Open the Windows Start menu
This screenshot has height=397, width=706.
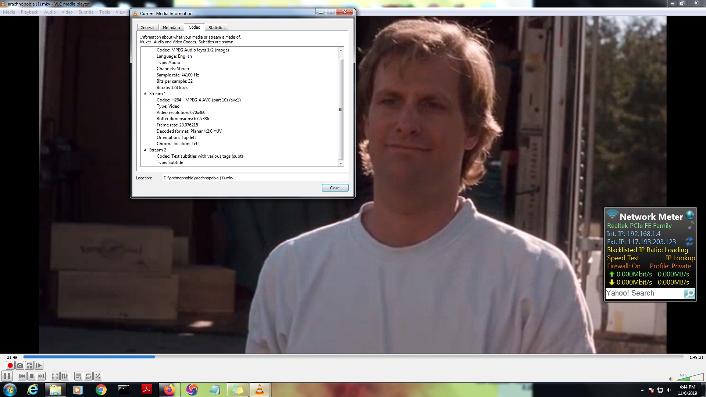tap(10, 390)
